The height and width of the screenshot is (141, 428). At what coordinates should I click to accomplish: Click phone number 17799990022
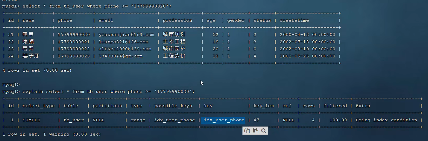click(x=73, y=49)
